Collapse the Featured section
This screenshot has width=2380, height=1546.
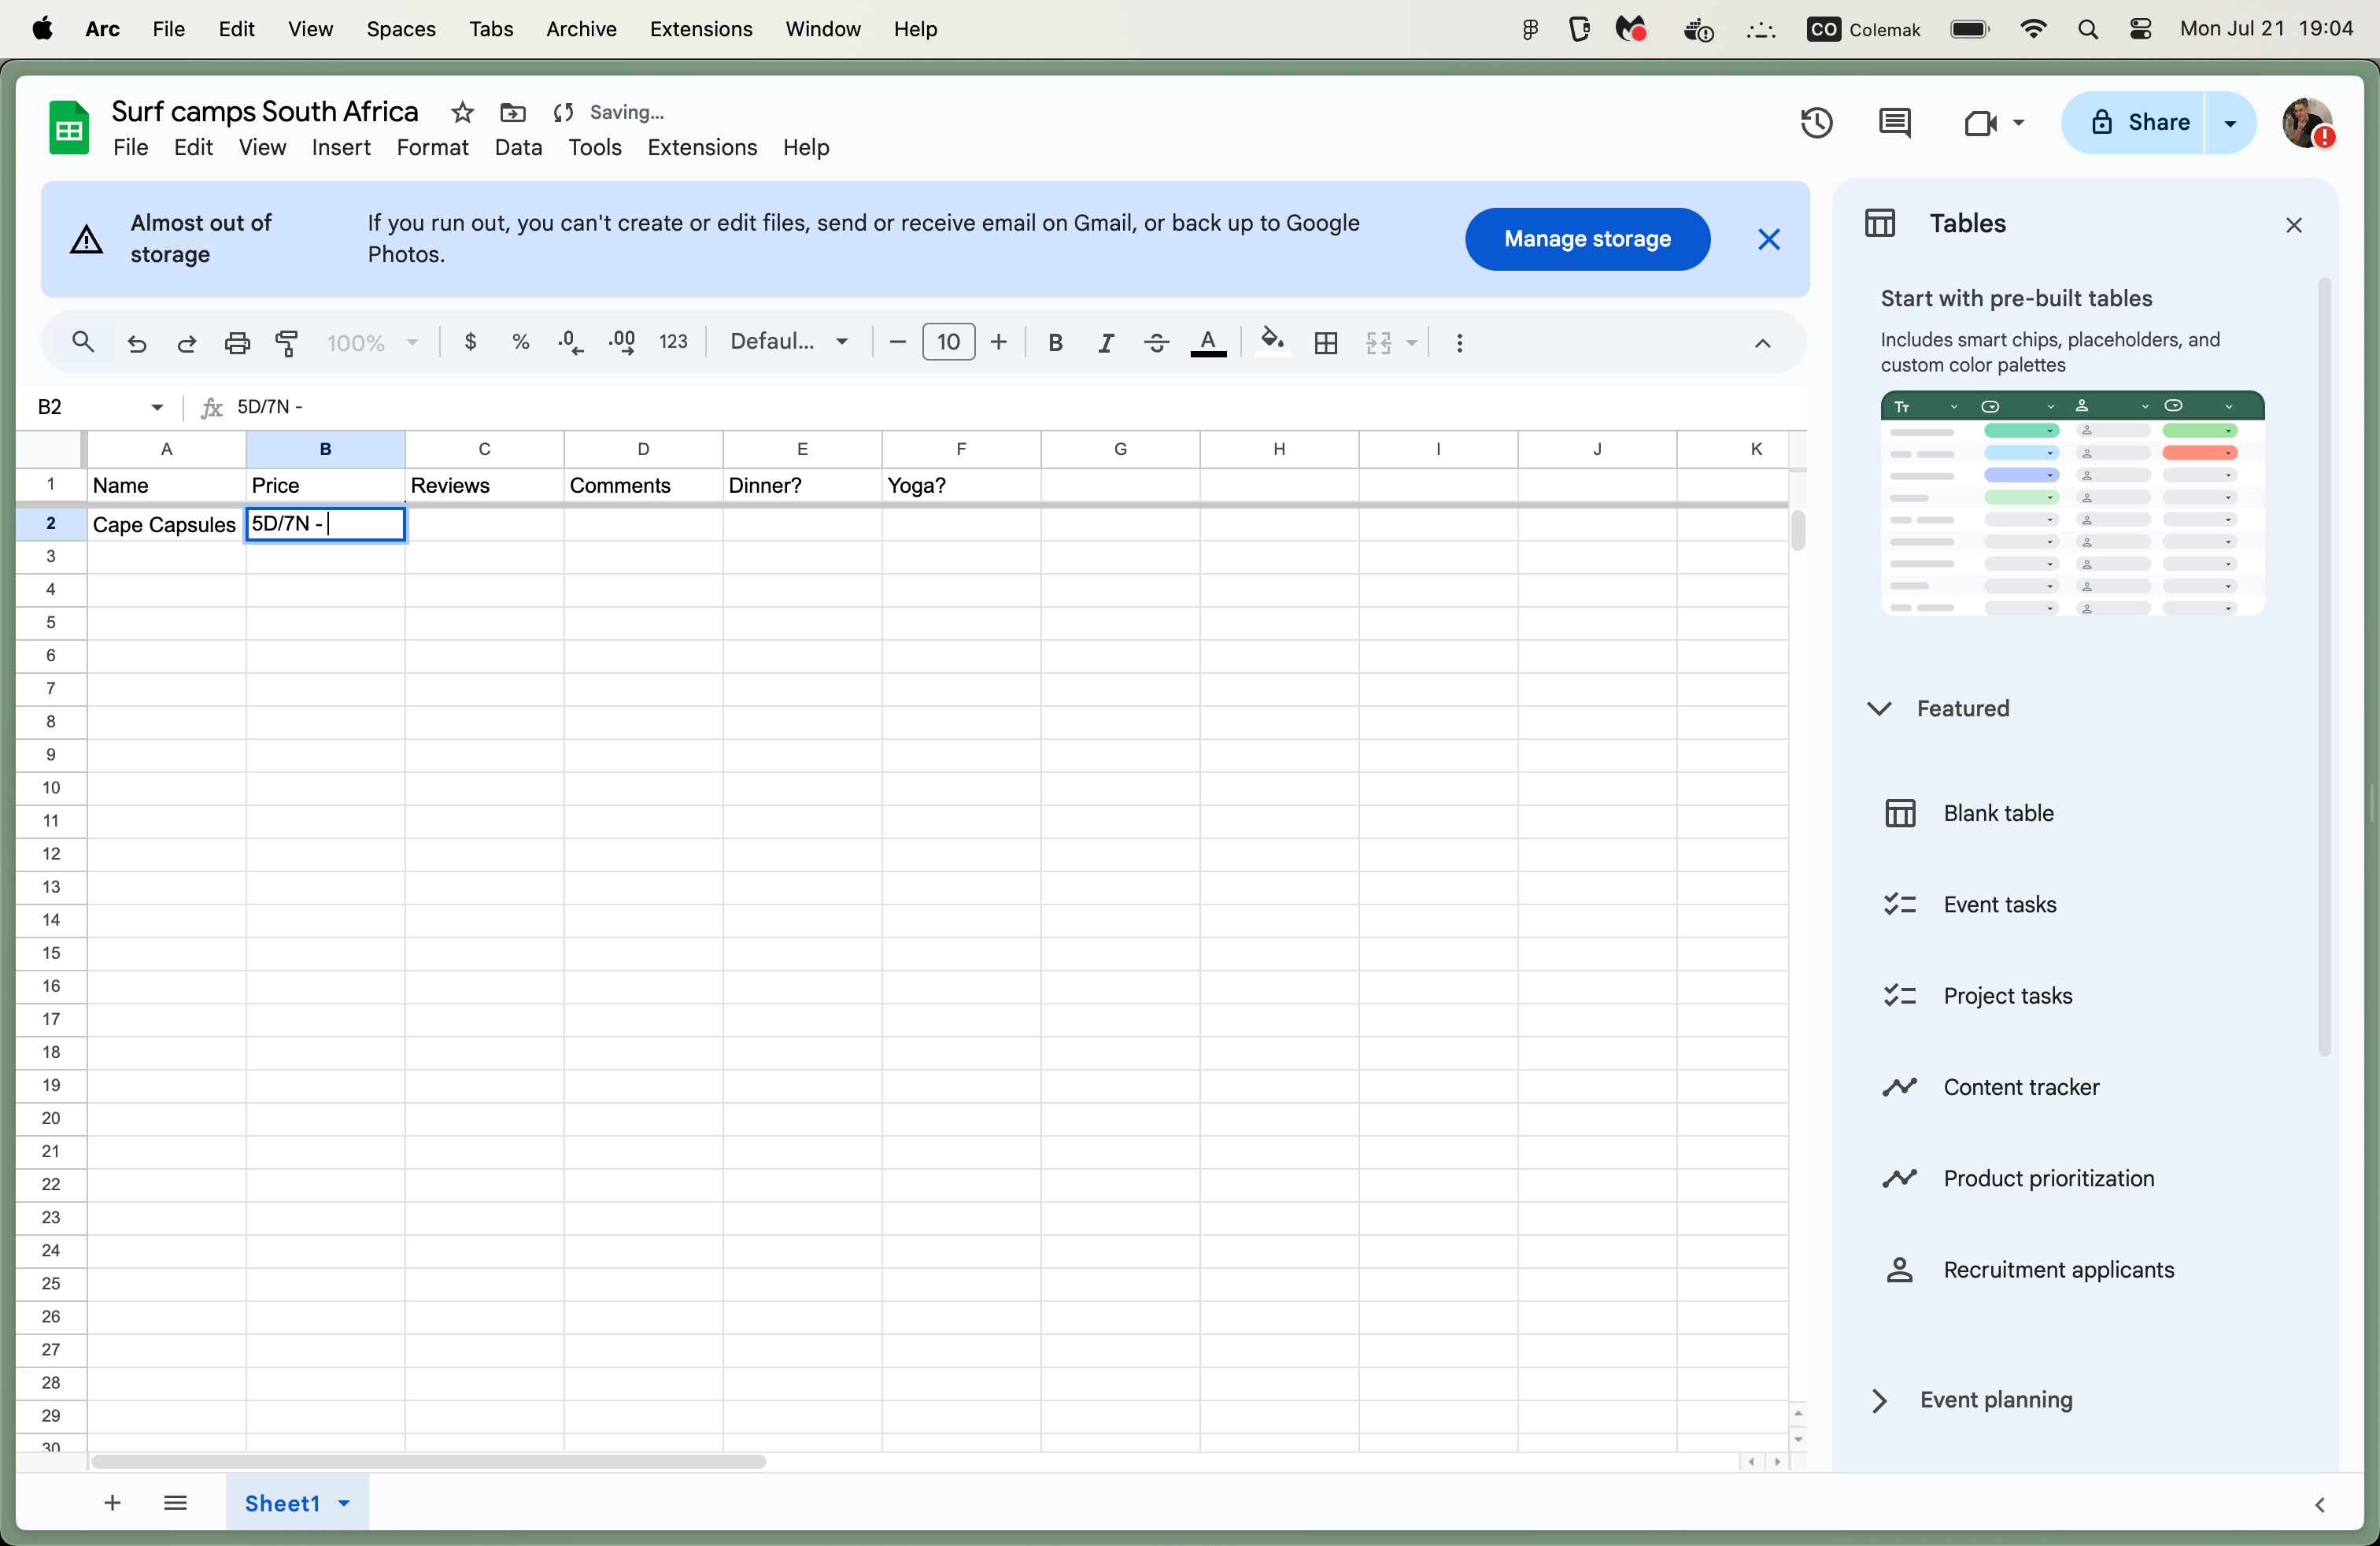1879,708
